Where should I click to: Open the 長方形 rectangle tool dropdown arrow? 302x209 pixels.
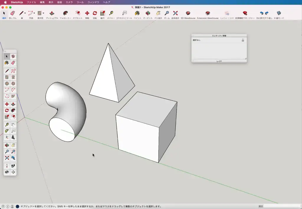(x=43, y=13)
